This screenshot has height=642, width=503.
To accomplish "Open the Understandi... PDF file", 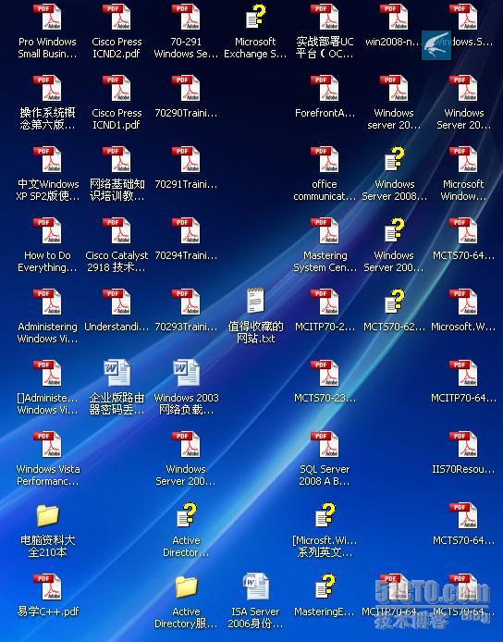I will tap(117, 302).
